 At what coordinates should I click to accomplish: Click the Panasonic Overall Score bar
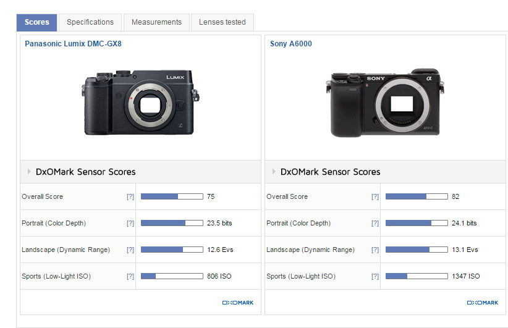[172, 196]
